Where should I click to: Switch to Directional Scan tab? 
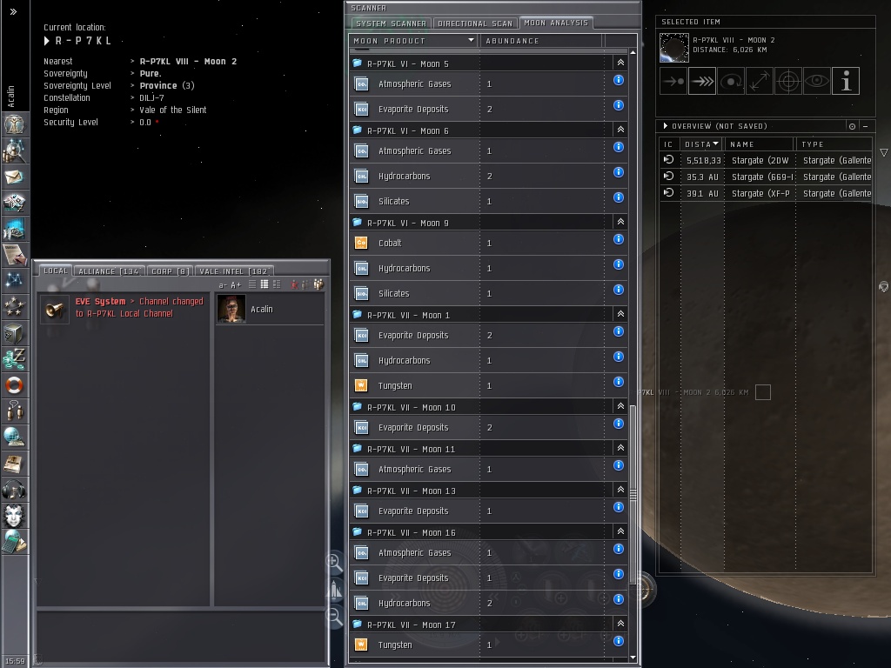475,23
